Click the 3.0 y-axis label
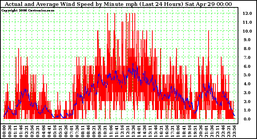The image size is (257, 139). [x=247, y=93]
